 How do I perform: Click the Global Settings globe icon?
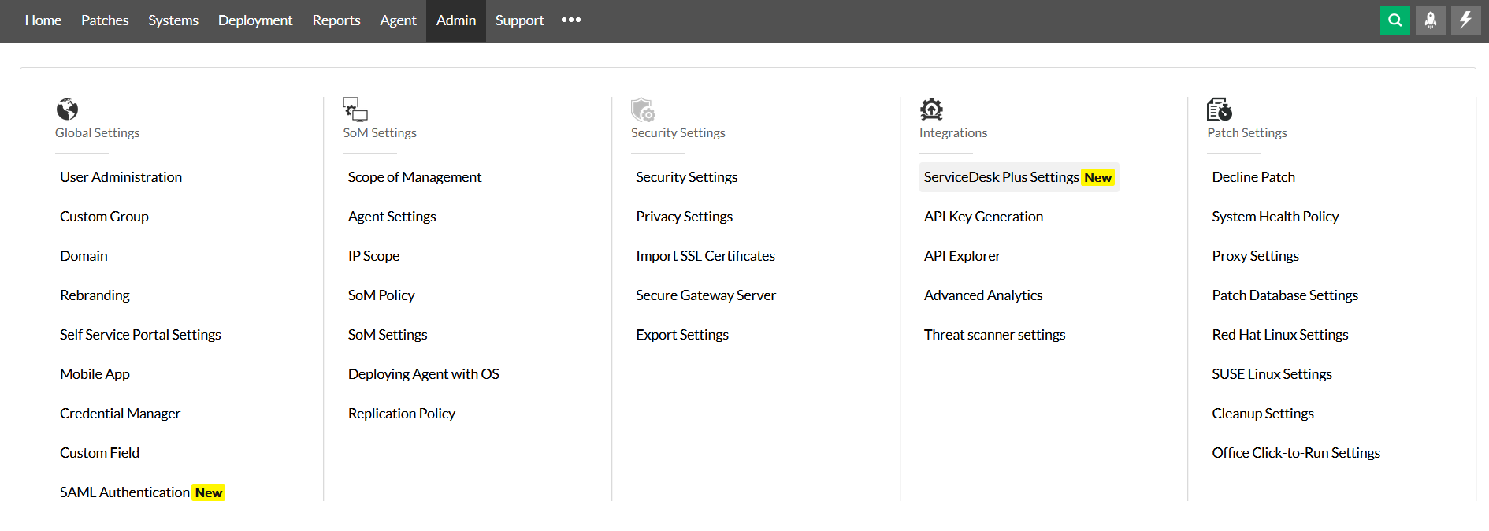pyautogui.click(x=68, y=109)
